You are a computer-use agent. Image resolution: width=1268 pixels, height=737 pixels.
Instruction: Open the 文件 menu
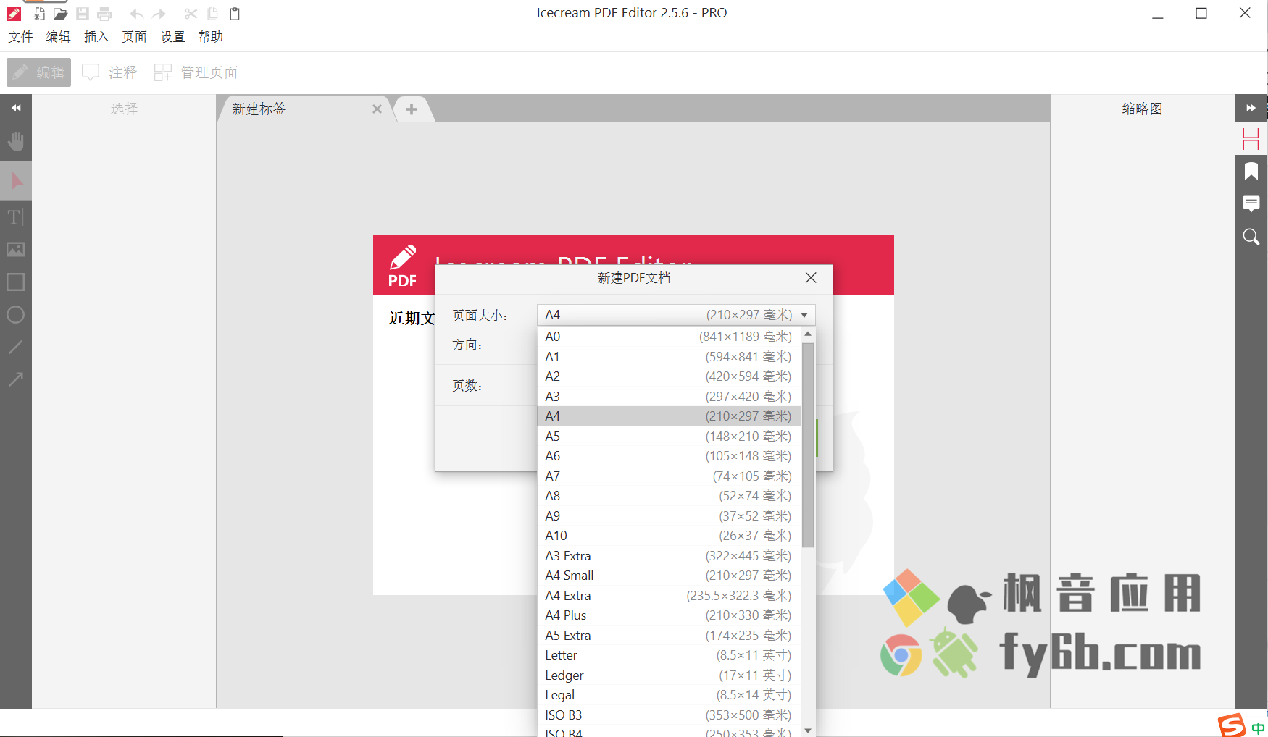tap(20, 37)
